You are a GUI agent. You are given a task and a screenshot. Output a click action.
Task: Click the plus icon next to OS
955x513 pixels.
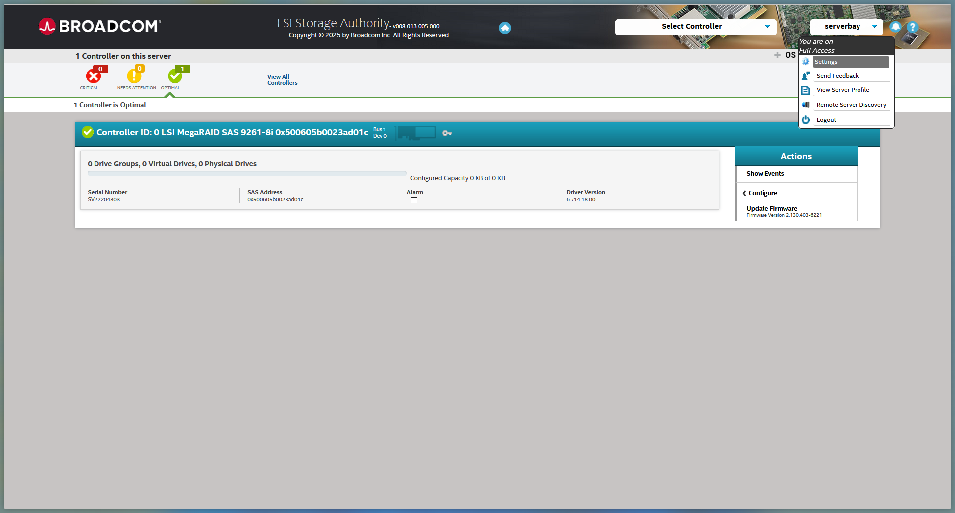777,55
